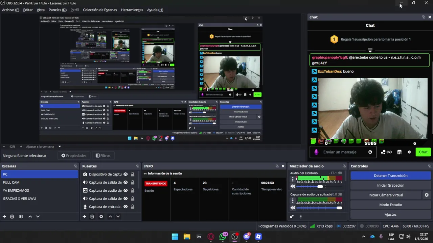Viewport: 433px width, 243px height.
Task: Click Iniciar Grabación button
Action: (390, 185)
